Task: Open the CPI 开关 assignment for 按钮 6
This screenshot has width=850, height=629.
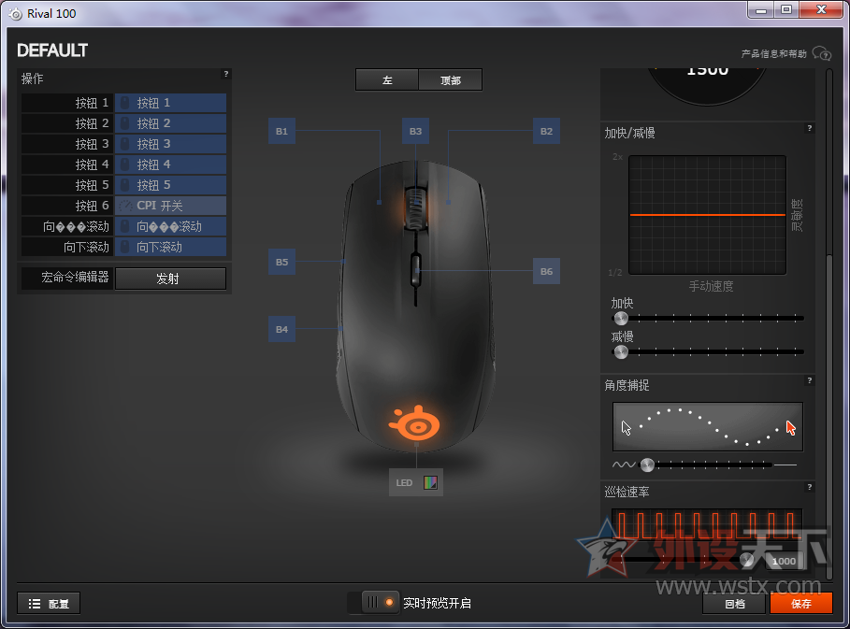Action: click(171, 206)
